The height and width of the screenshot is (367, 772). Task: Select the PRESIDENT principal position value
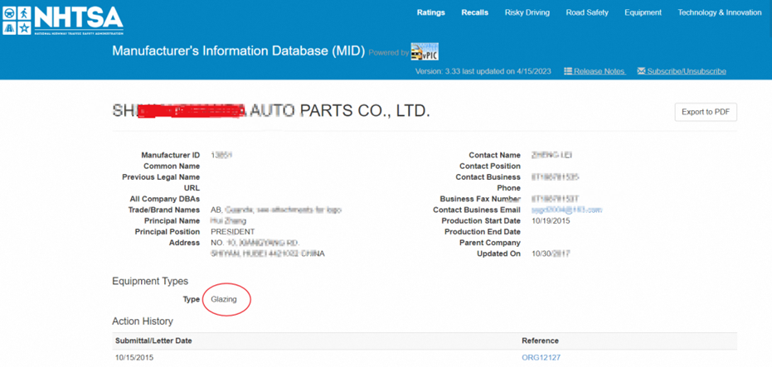click(232, 232)
